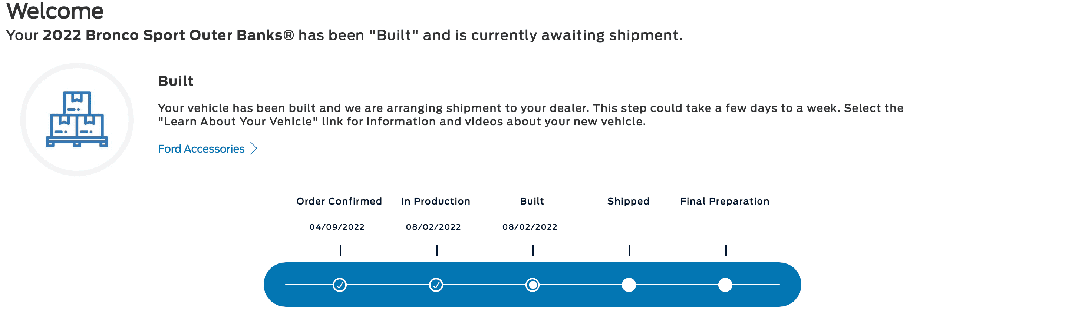This screenshot has height=329, width=1065.
Task: Click the stacked boxes Built status icon
Action: [x=77, y=119]
